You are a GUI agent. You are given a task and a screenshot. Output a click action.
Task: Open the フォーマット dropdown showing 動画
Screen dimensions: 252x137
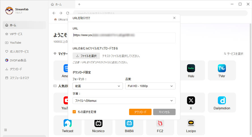coord(98,86)
